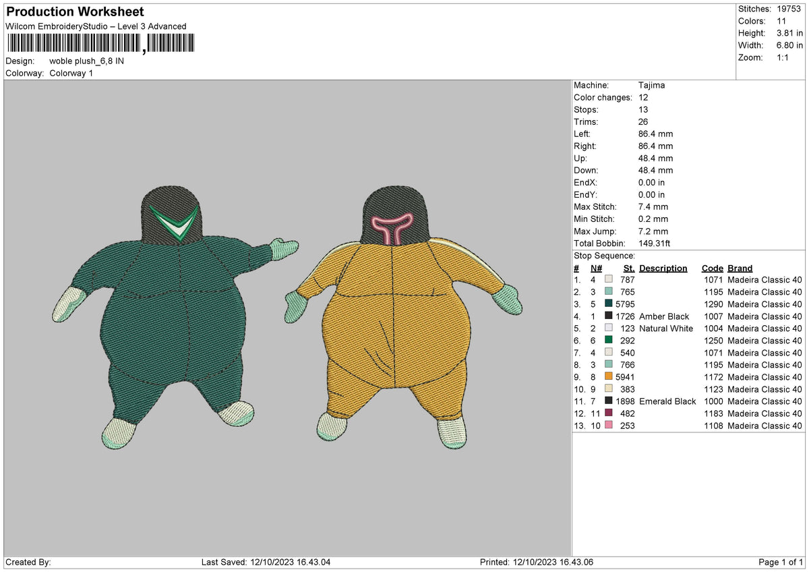Viewport: 809px width, 572px height.
Task: Click the green swatch beside stitch 292
Action: (609, 341)
